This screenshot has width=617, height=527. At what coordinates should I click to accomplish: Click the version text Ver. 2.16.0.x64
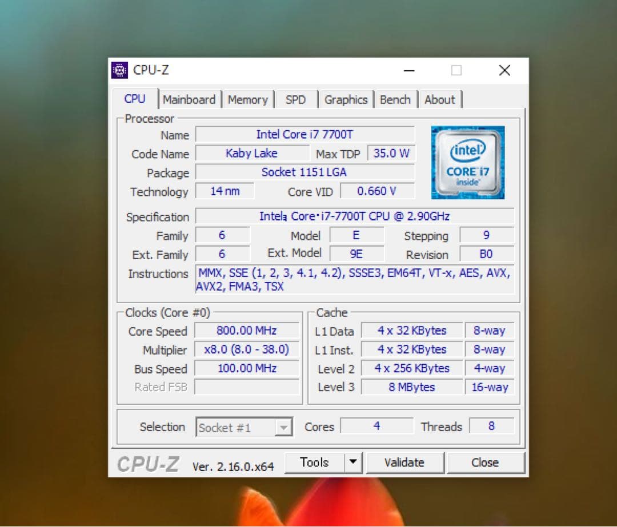coord(233,467)
